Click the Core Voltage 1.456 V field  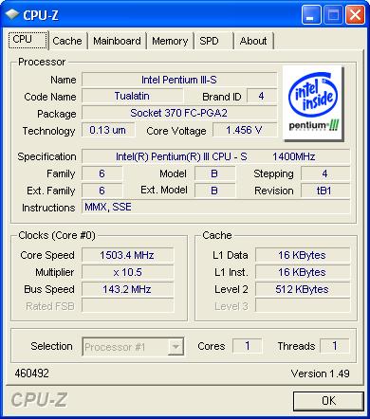click(245, 130)
